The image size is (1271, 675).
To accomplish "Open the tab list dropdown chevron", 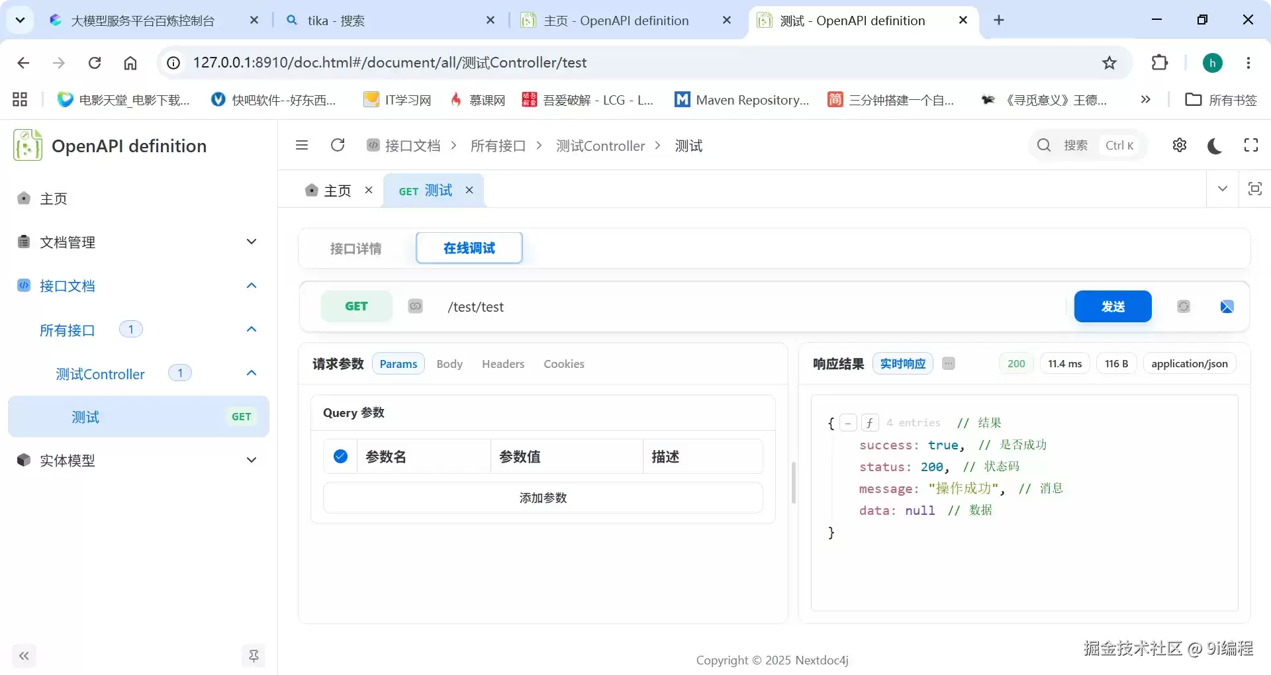I will [x=1223, y=189].
